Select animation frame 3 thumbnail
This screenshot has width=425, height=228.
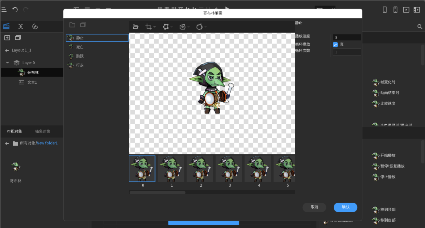(229, 168)
